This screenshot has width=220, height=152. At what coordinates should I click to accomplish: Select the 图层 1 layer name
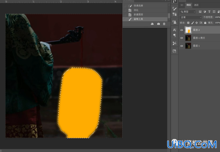pos(196,46)
